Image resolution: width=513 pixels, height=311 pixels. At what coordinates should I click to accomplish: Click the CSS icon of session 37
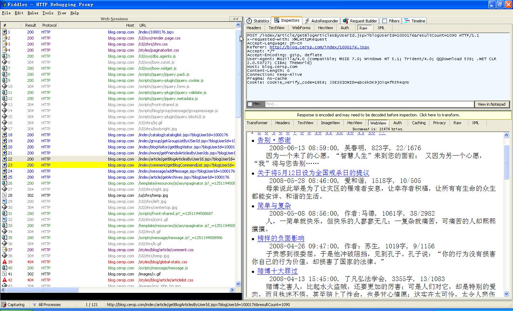click(x=5, y=250)
